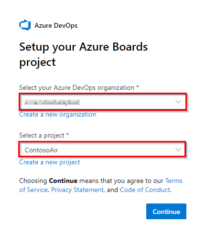Open the Select a project dropdown
This screenshot has height=235, width=205.
pyautogui.click(x=102, y=150)
